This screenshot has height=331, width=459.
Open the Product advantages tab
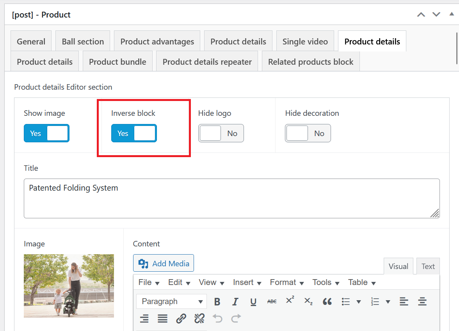point(157,41)
